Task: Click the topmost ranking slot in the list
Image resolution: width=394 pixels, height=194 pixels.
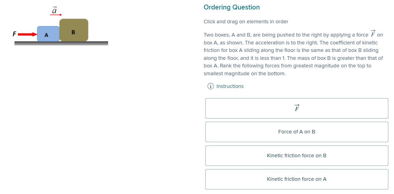Action: click(x=296, y=108)
